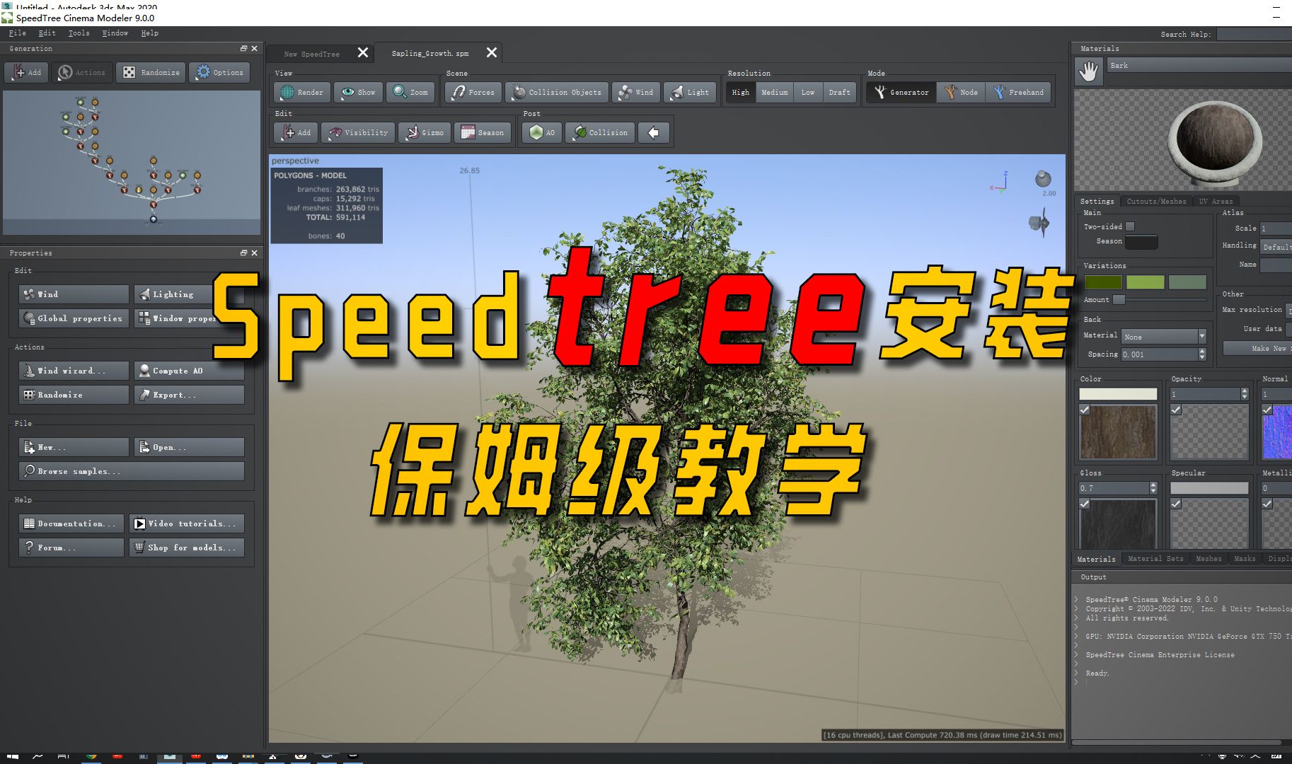Adjust the Gloss value stepper
This screenshot has height=764, width=1292.
click(x=1153, y=488)
